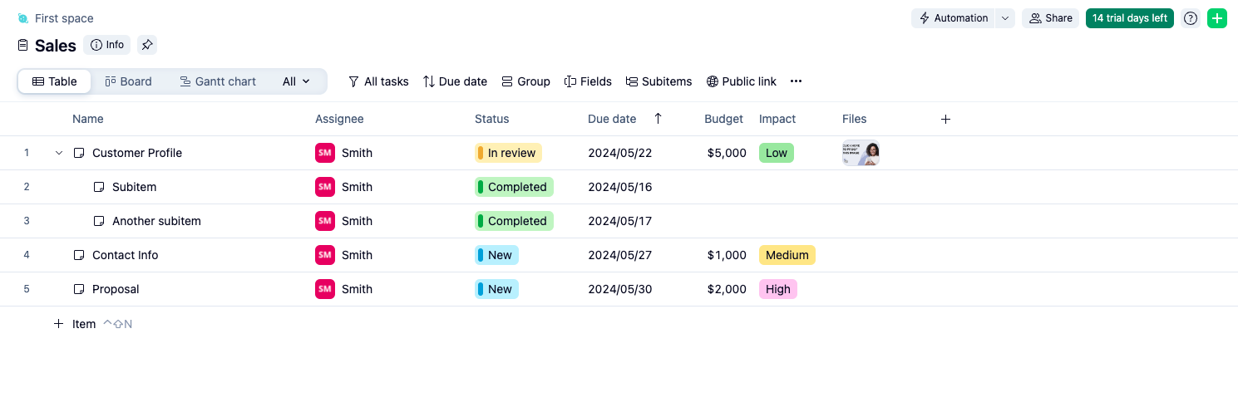1238x412 pixels.
Task: Click the 14 trial days left button
Action: [x=1129, y=18]
